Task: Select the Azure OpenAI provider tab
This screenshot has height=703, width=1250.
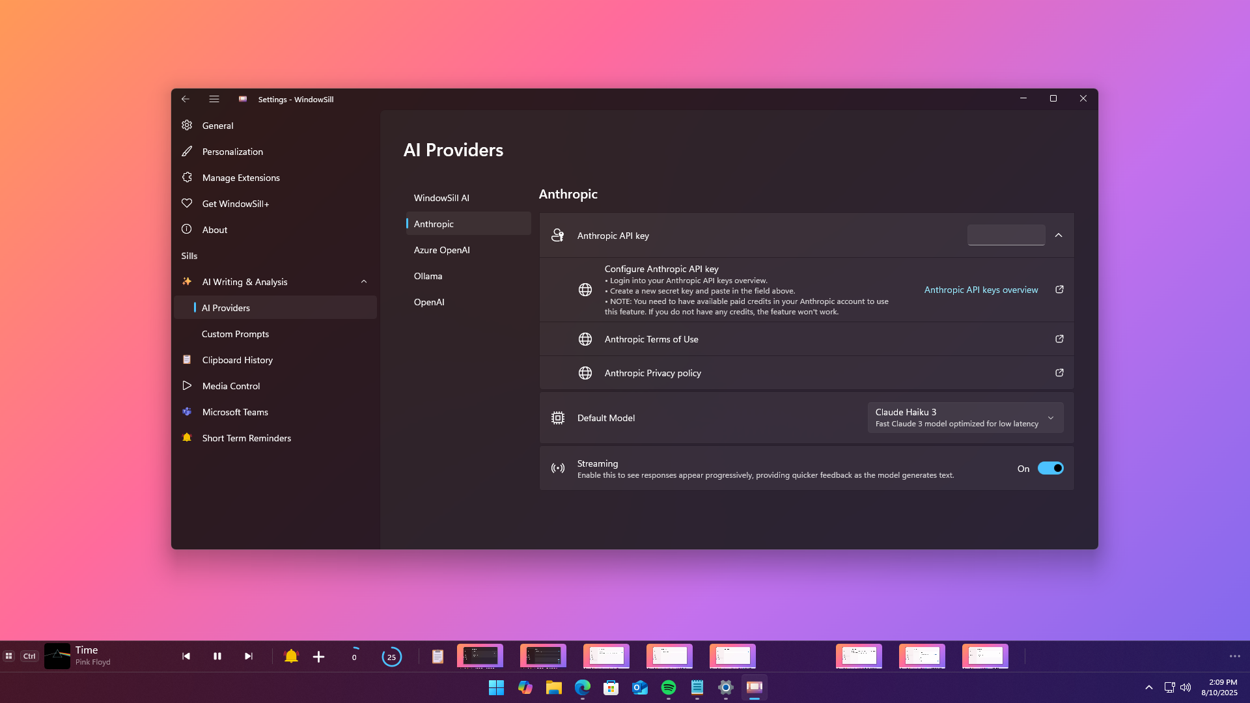Action: tap(442, 250)
